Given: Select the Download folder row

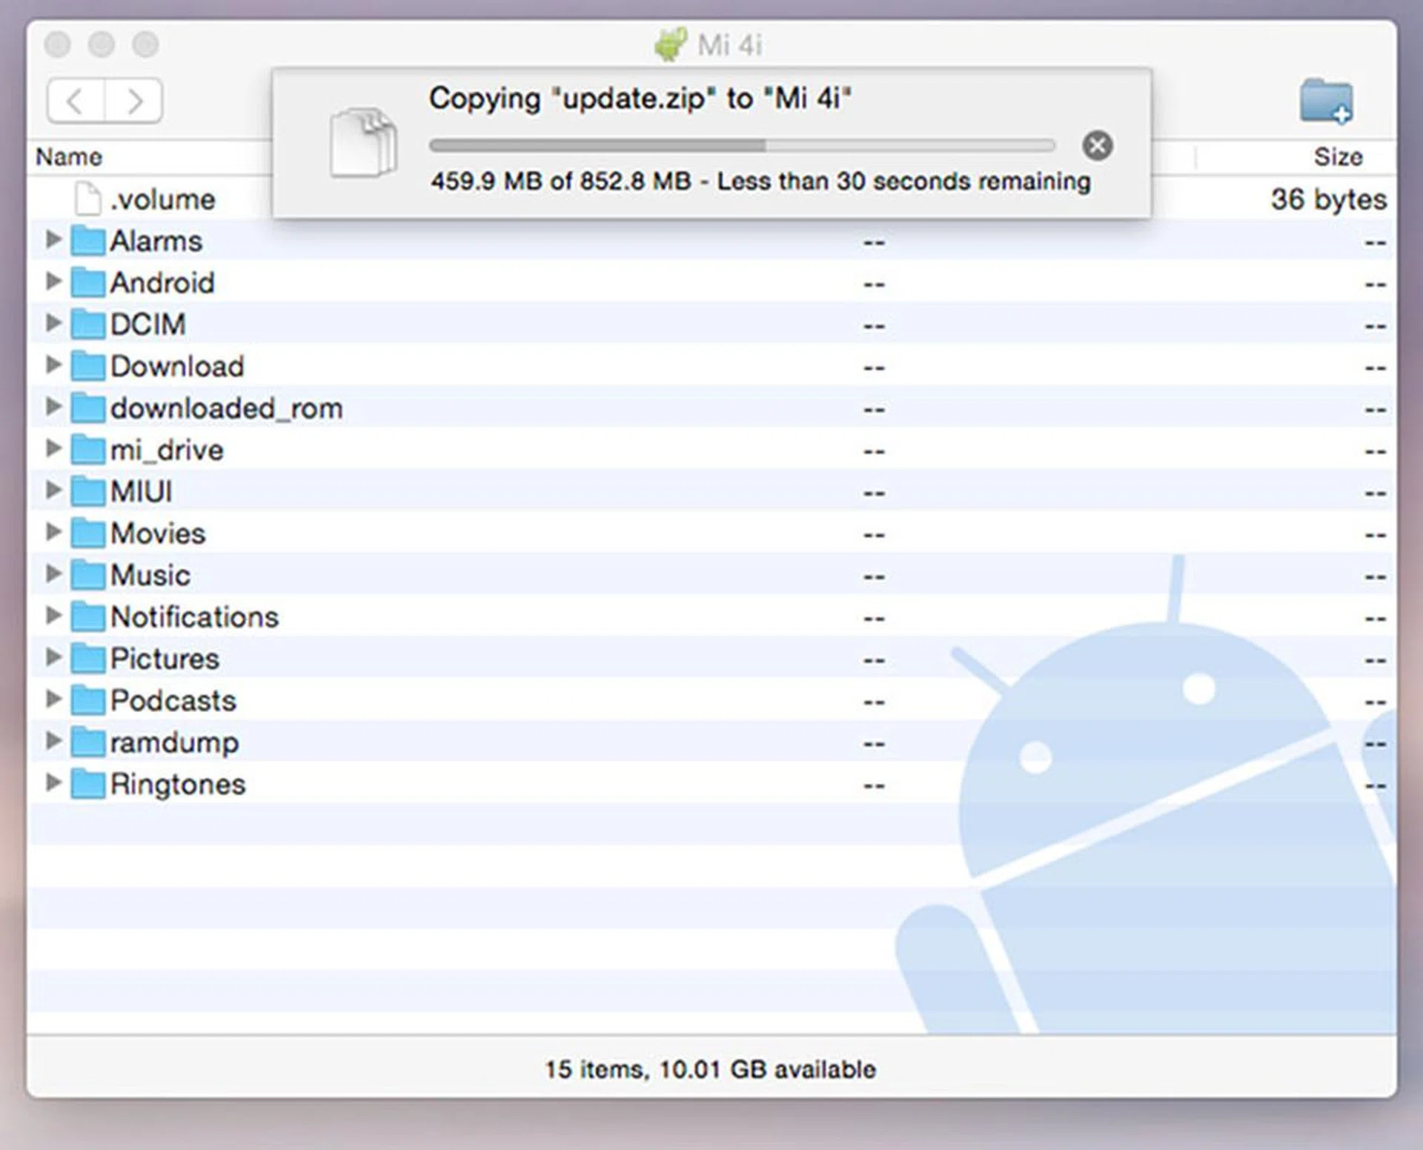Looking at the screenshot, I should click(176, 367).
